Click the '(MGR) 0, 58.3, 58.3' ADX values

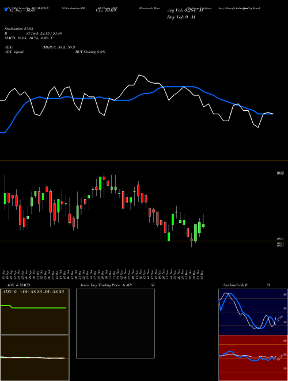coord(59,47)
